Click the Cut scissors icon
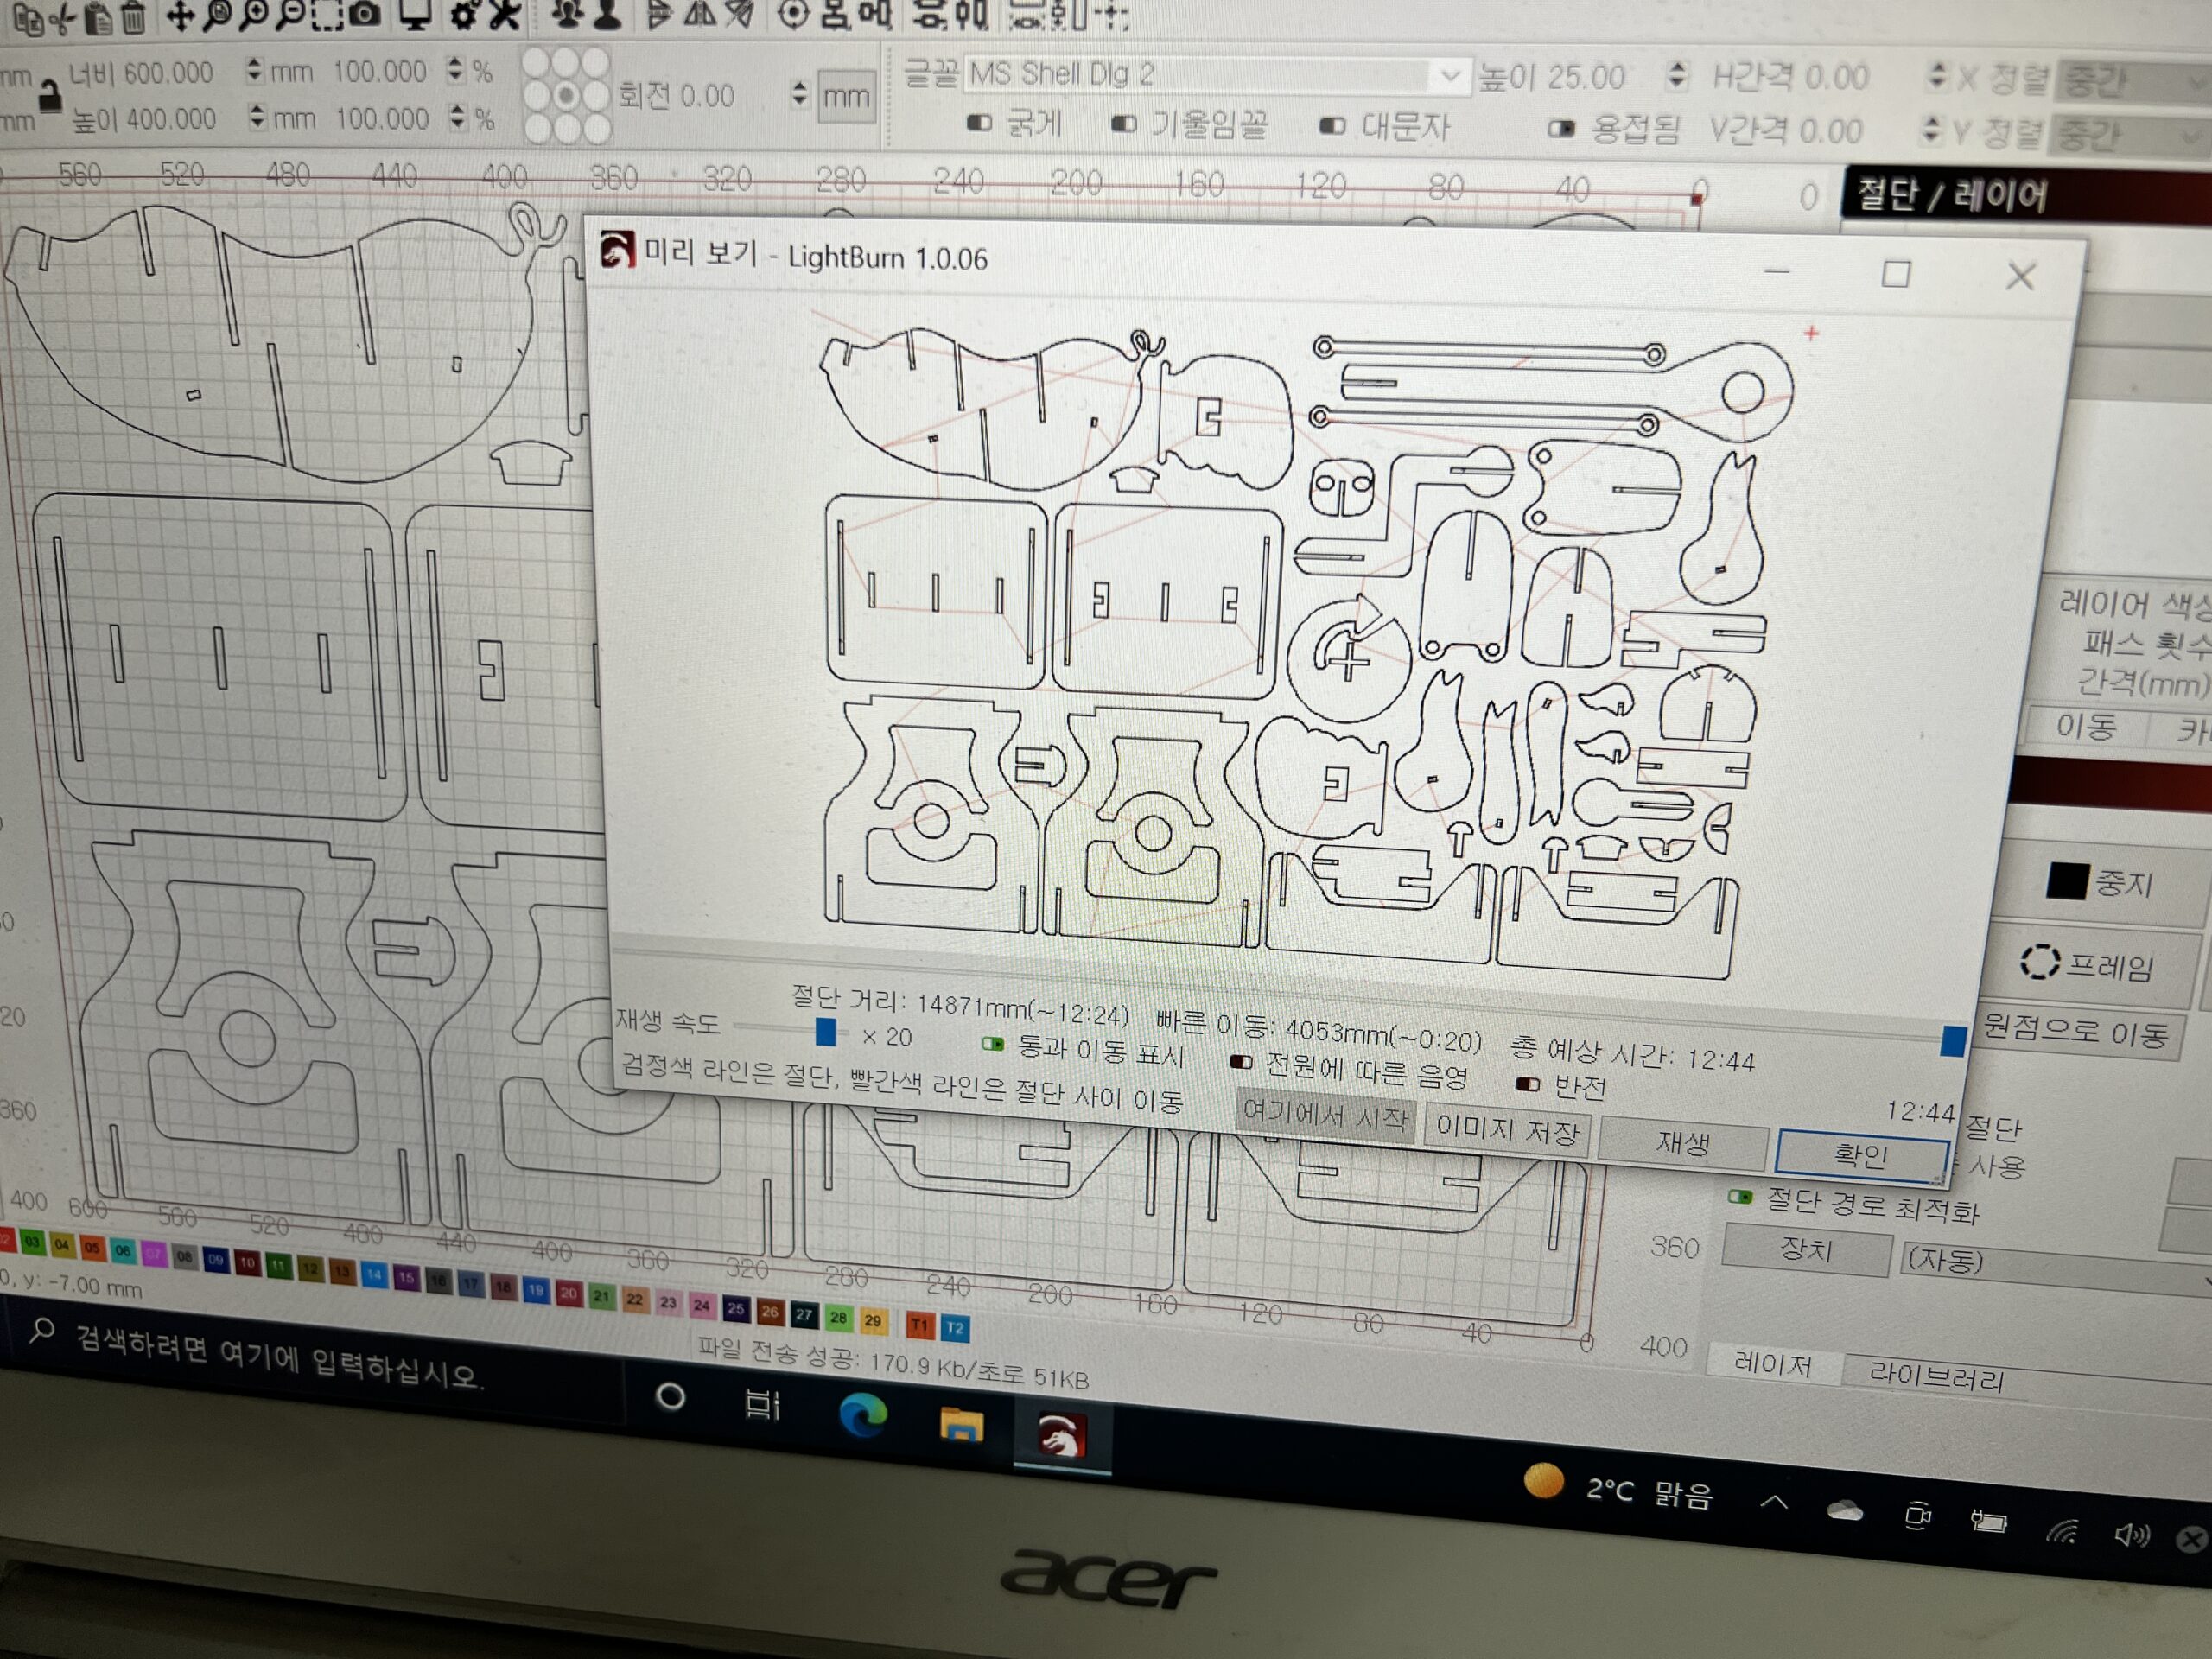The width and height of the screenshot is (2212, 1659). click(x=62, y=19)
